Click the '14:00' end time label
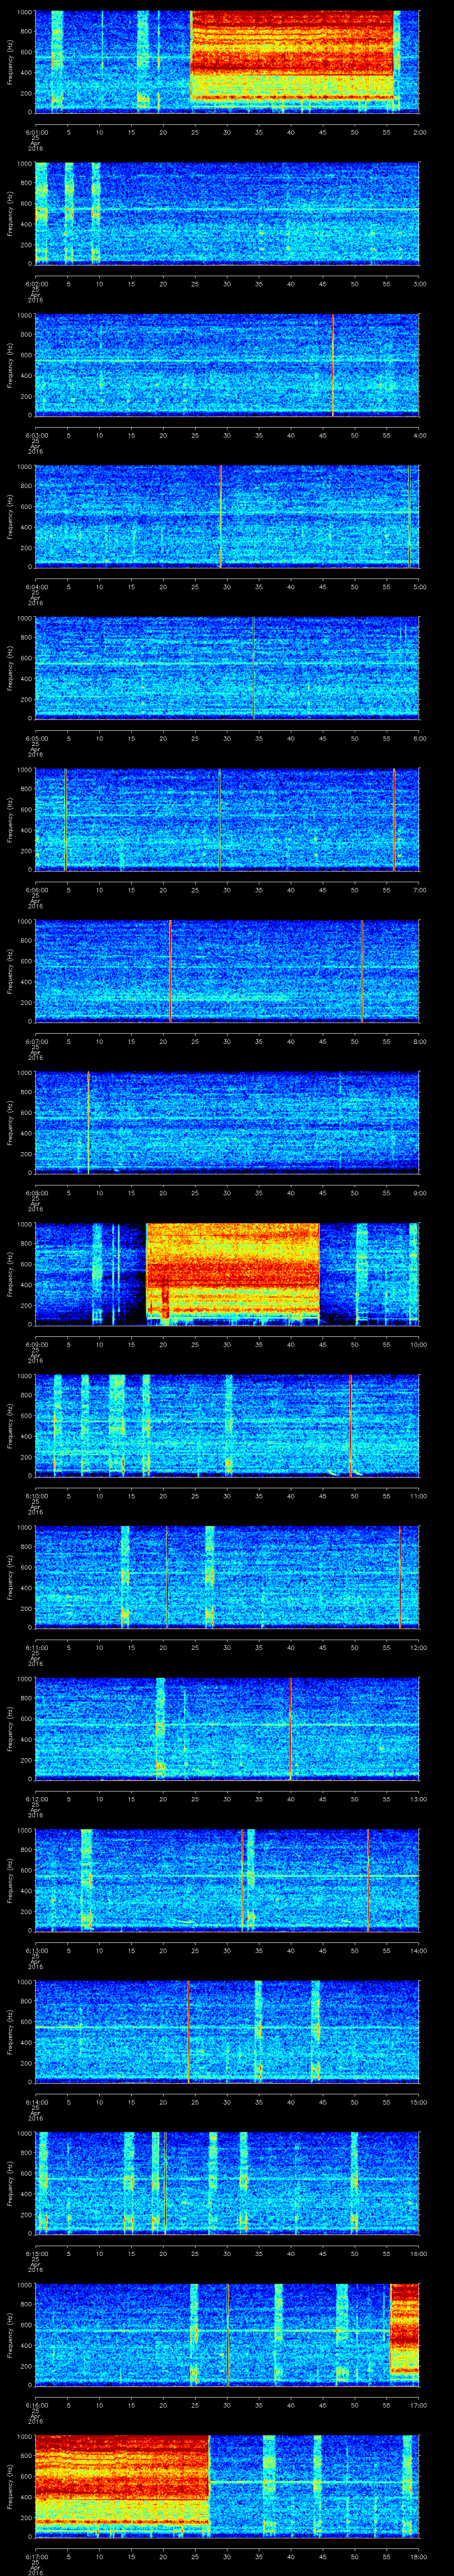Screen dimensions: 454x2576 pyautogui.click(x=418, y=1951)
